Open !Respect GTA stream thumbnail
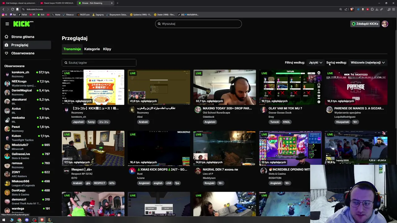397x223 pixels. coord(93,148)
